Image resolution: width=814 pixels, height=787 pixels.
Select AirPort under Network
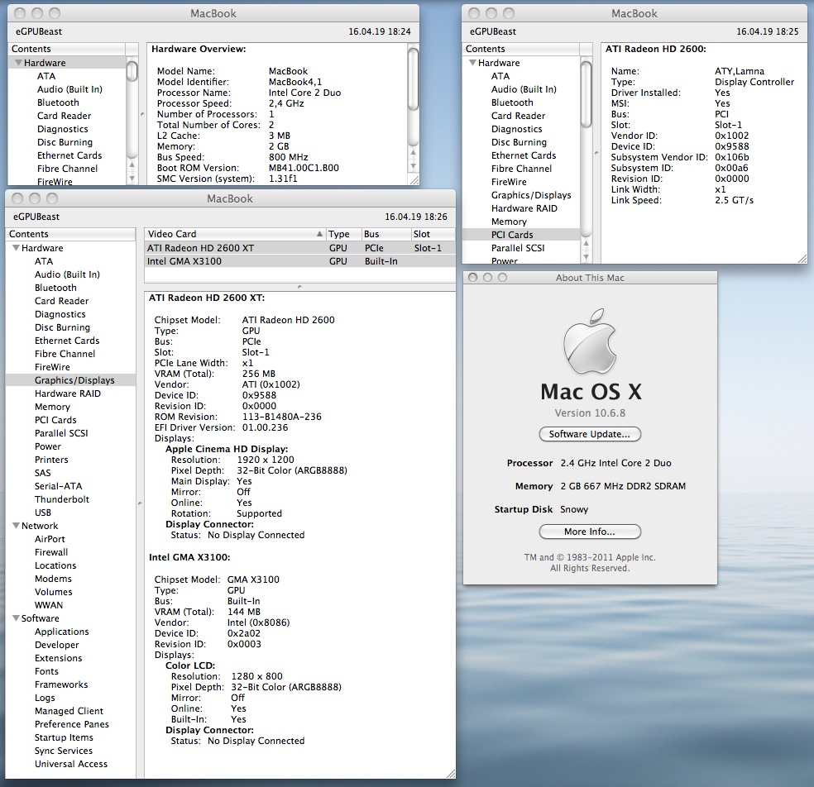50,539
